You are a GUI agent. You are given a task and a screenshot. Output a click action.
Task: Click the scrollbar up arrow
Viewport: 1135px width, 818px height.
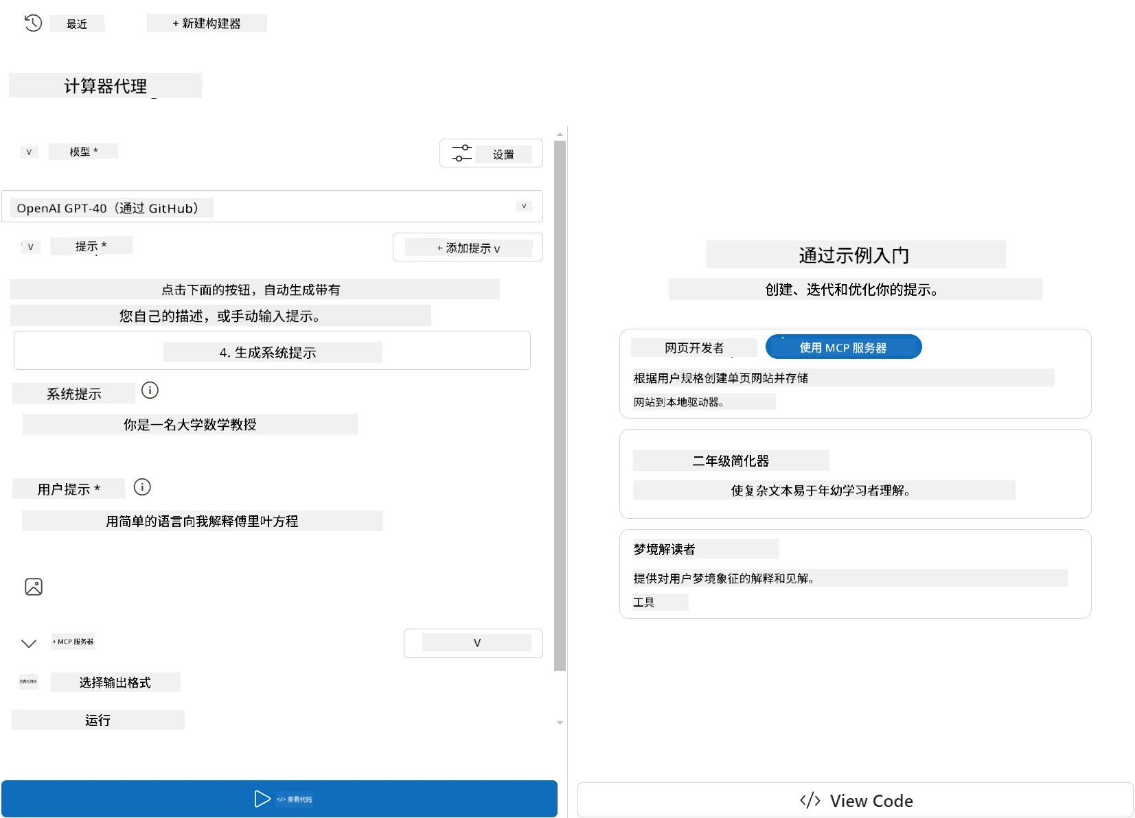[560, 135]
